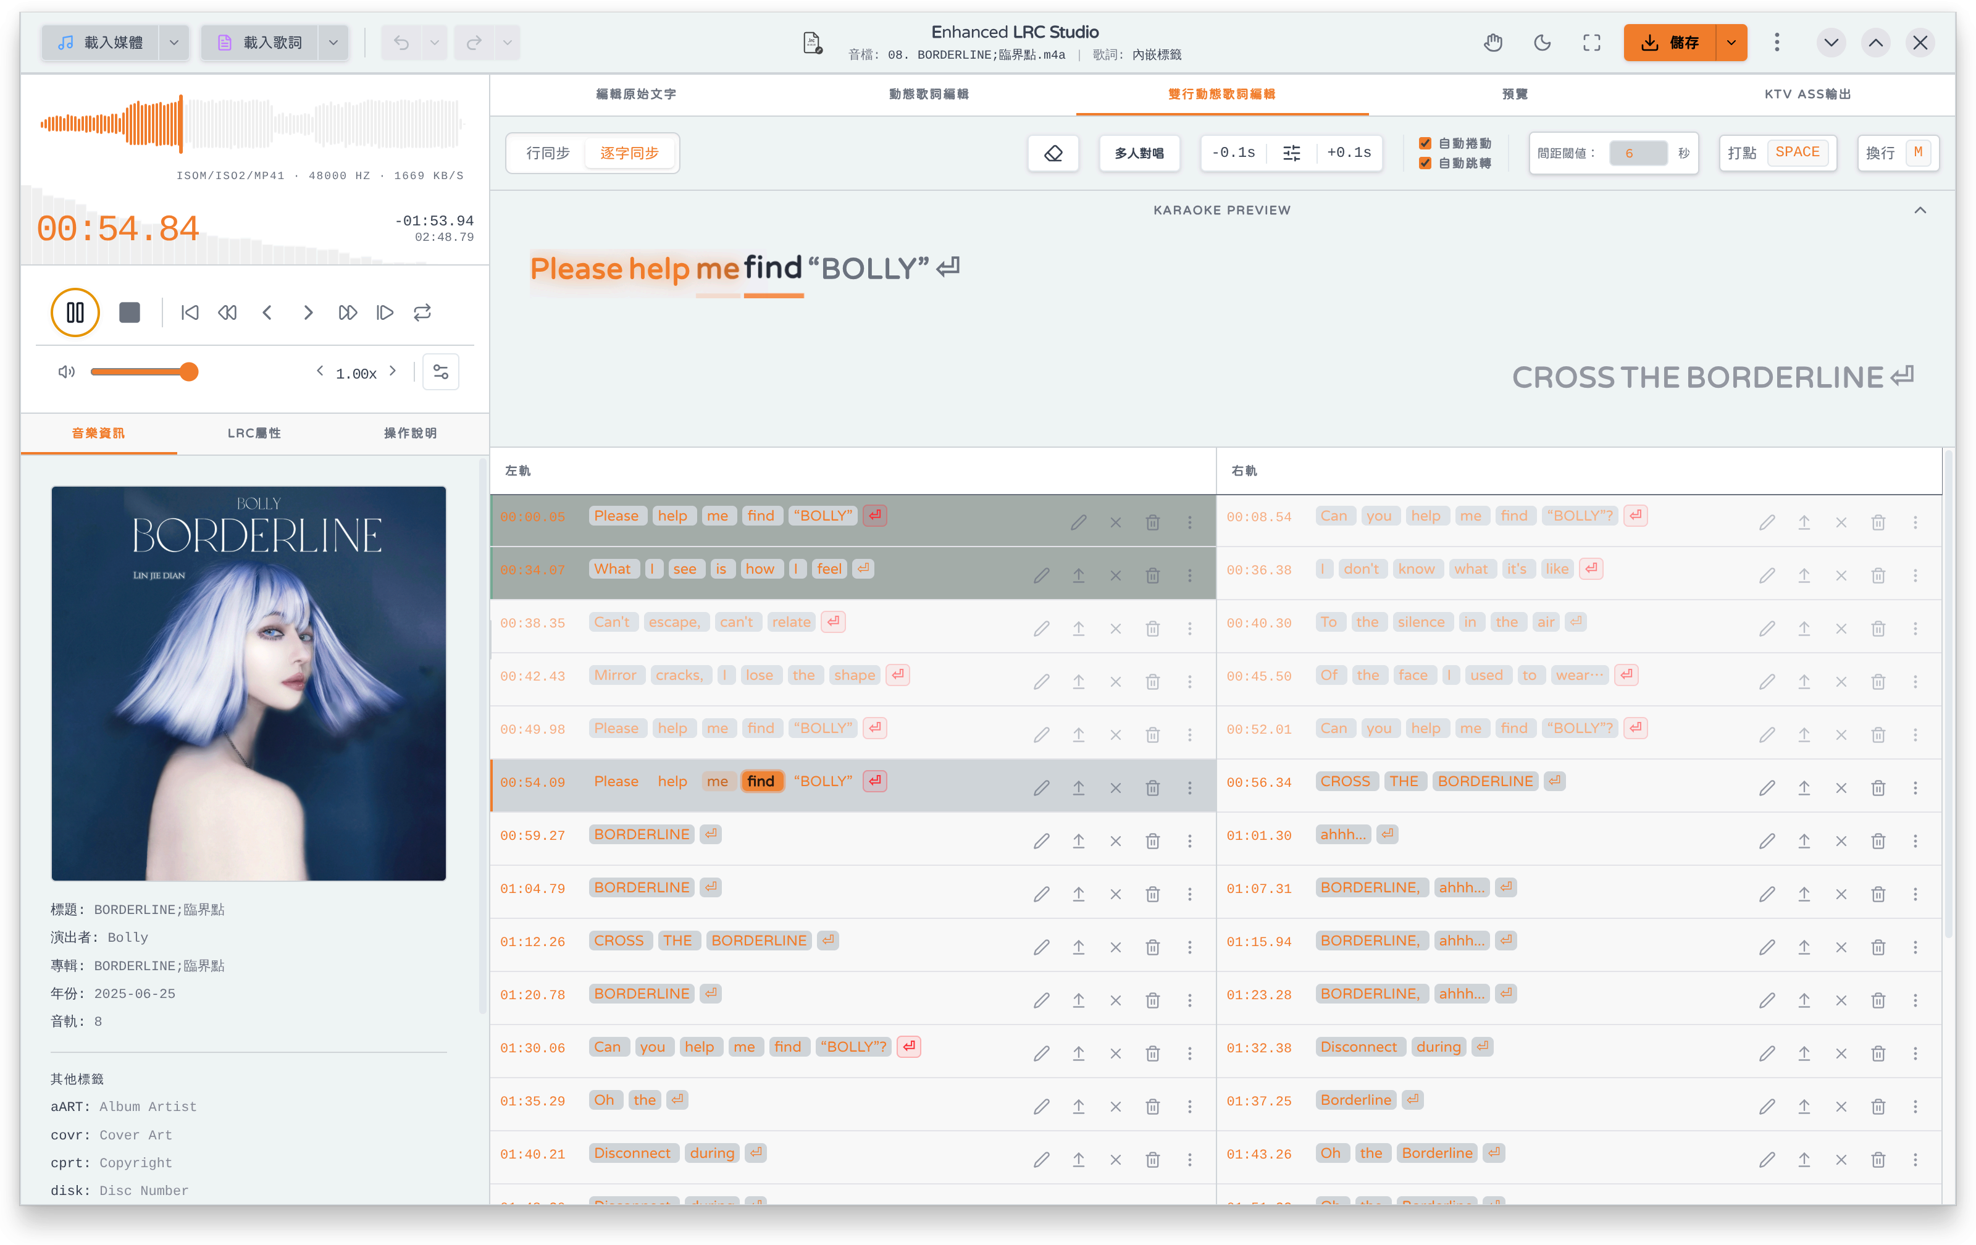Switch to the 動態歌詞編輯 tab
Screen dimensions: 1976x1245
[x=929, y=94]
